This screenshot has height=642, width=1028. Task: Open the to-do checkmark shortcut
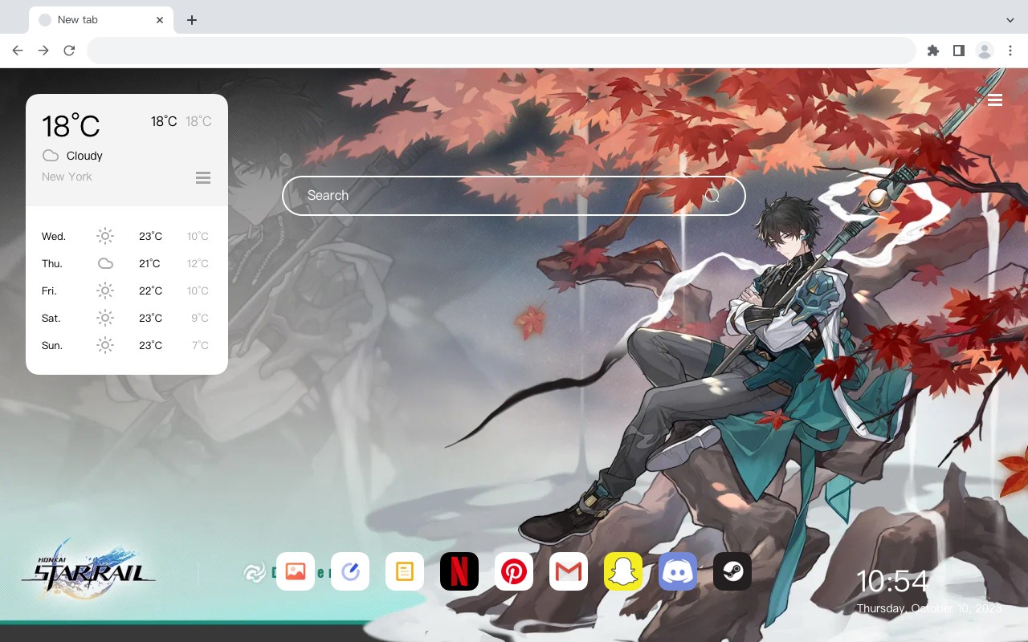pyautogui.click(x=350, y=571)
